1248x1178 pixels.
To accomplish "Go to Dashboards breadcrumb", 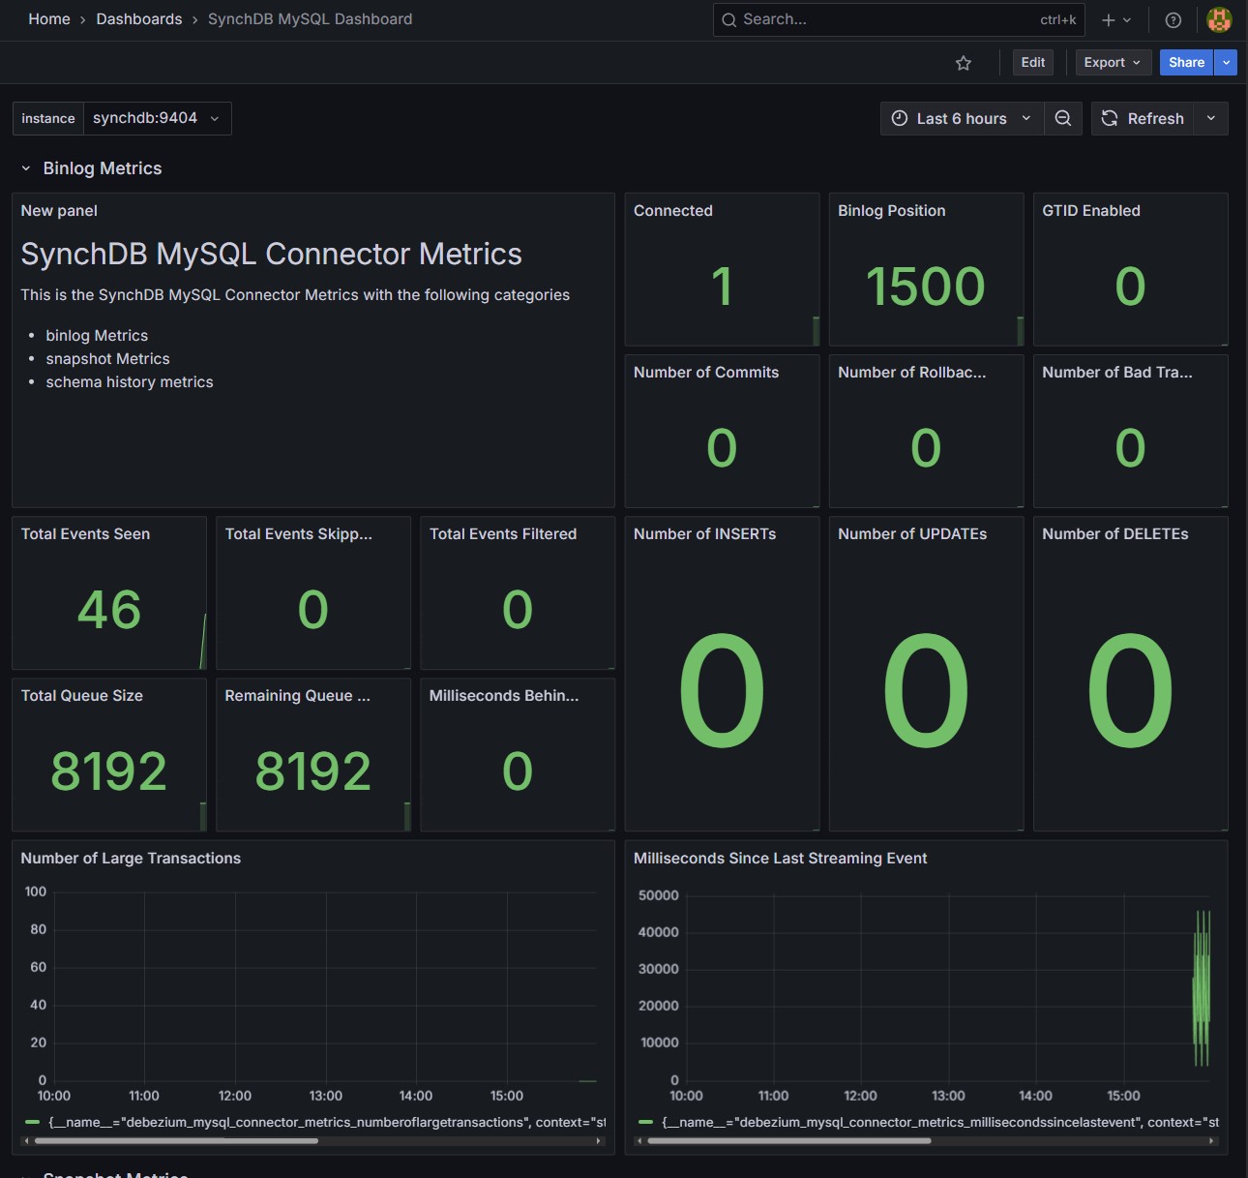I will 139,19.
